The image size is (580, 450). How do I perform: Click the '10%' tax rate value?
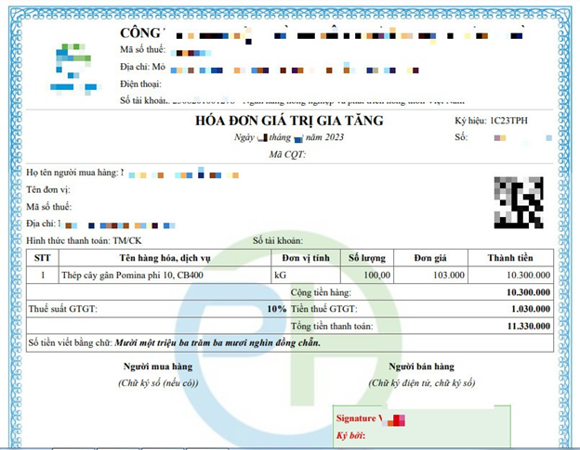point(277,309)
